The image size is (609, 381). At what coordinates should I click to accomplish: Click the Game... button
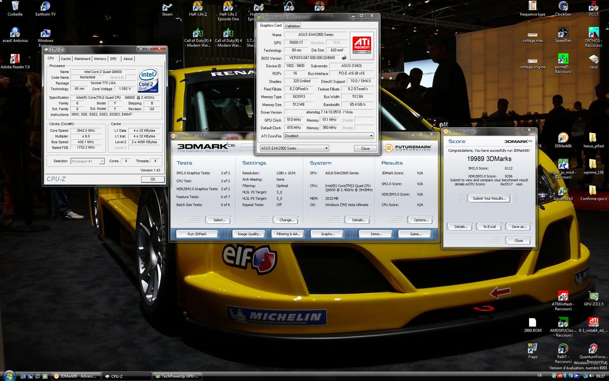click(416, 234)
